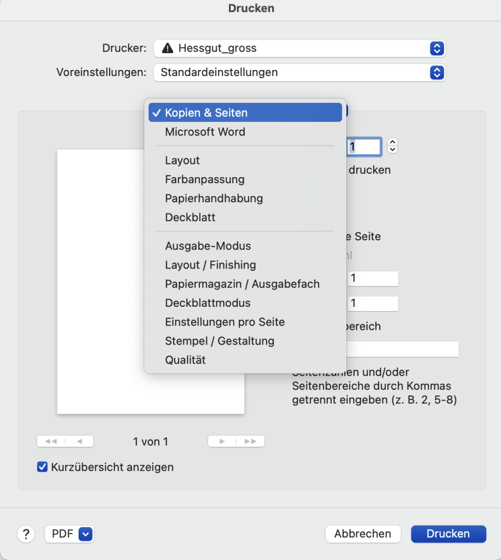Viewport: 501px width, 560px height.
Task: Open the PDF options dropdown arrow
Action: (x=86, y=534)
